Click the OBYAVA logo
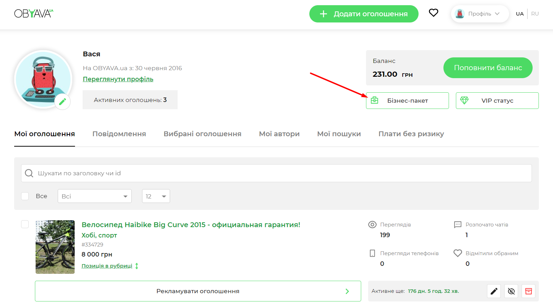Screen dimensions: 553x307 (34, 13)
